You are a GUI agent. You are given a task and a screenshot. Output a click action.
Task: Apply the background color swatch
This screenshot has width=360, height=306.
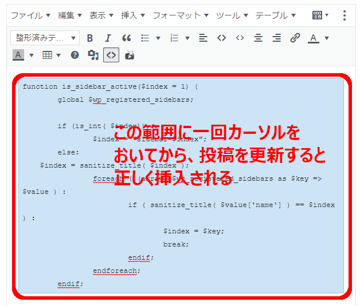tap(18, 55)
